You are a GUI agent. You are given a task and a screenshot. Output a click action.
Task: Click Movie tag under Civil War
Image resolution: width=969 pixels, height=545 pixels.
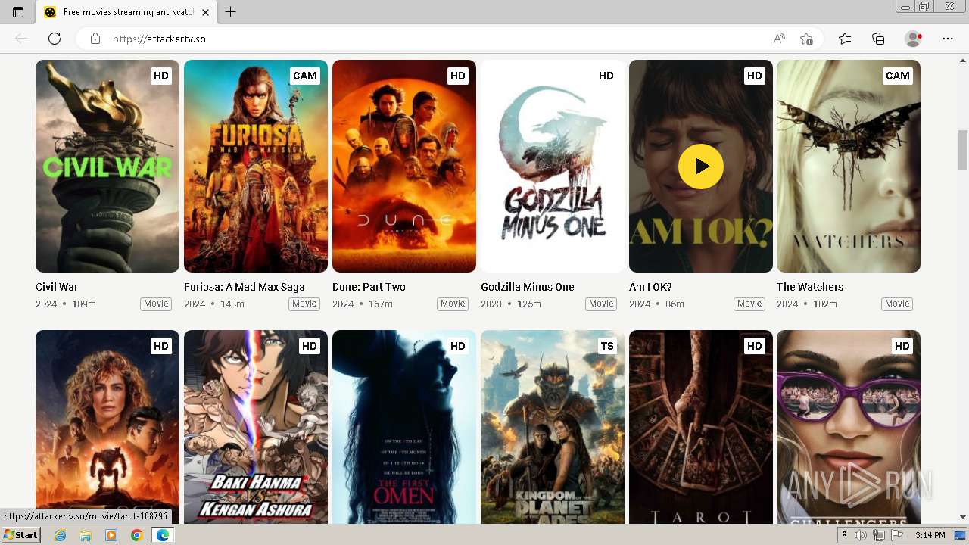(156, 304)
